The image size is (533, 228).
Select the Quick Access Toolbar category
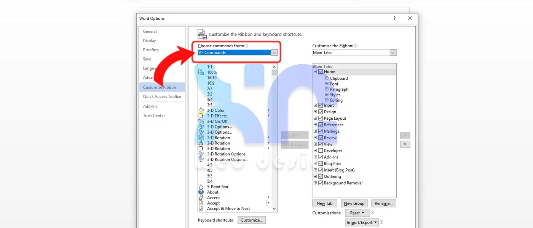(x=162, y=97)
